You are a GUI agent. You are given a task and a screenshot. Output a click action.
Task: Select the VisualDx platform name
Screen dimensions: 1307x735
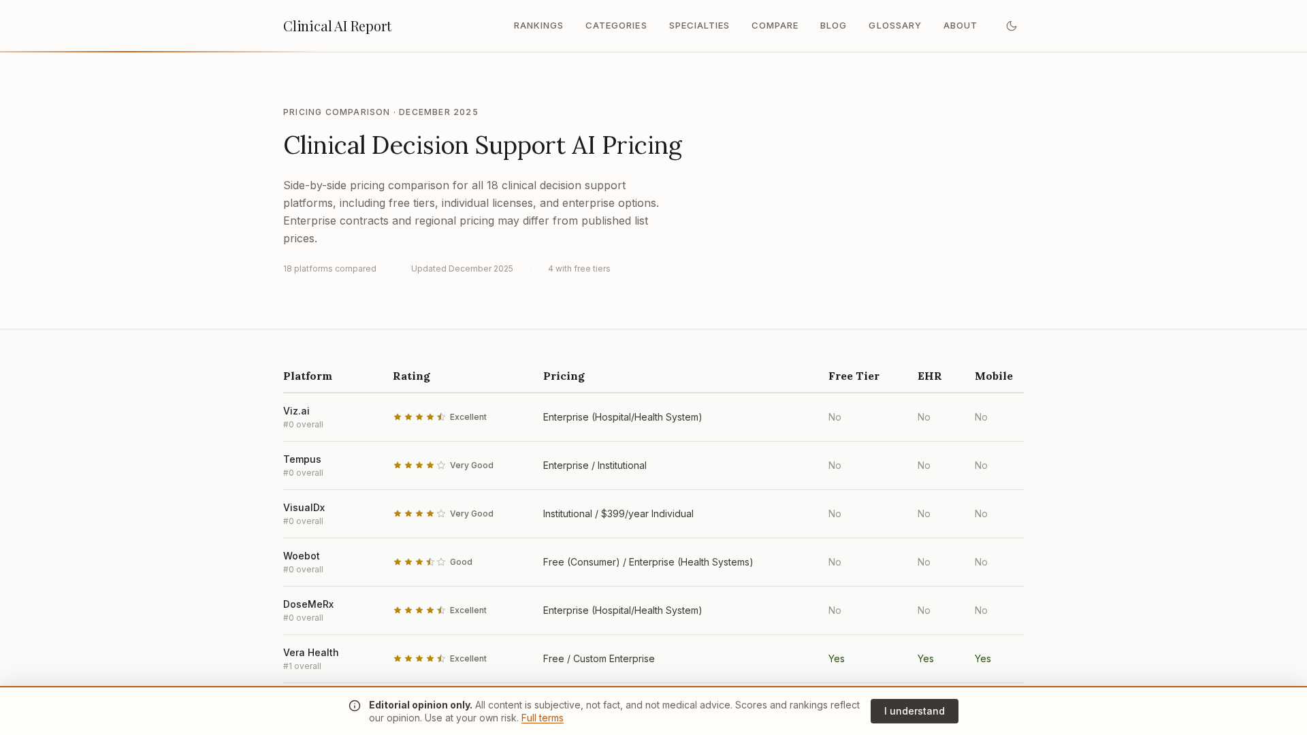304,508
